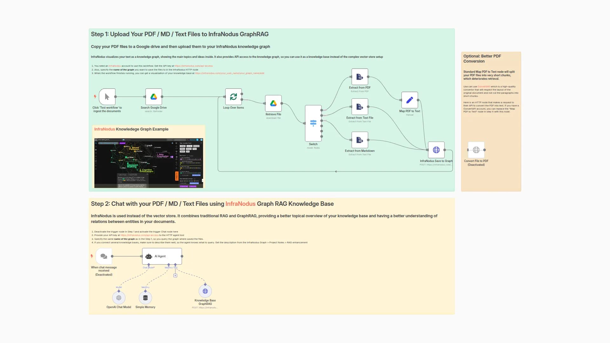Click the 'Standard Map PDF to Text node' paragraph

tap(489, 75)
